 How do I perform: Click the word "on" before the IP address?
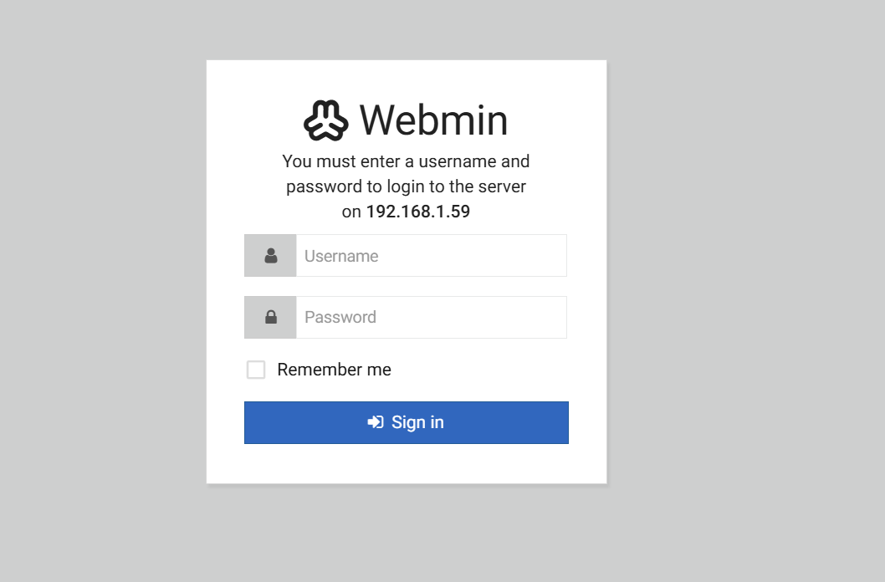point(351,212)
